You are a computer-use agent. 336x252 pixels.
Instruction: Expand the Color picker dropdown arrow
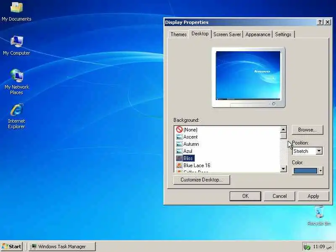(320, 171)
